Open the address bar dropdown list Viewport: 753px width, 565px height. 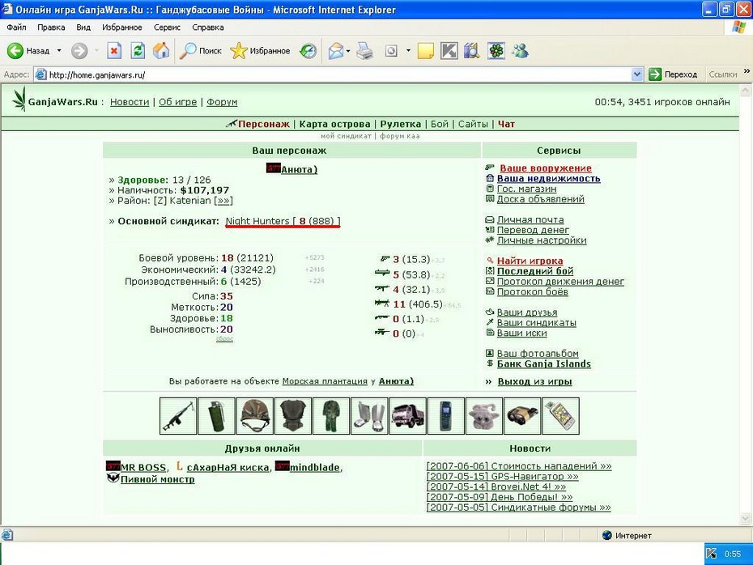(x=636, y=74)
